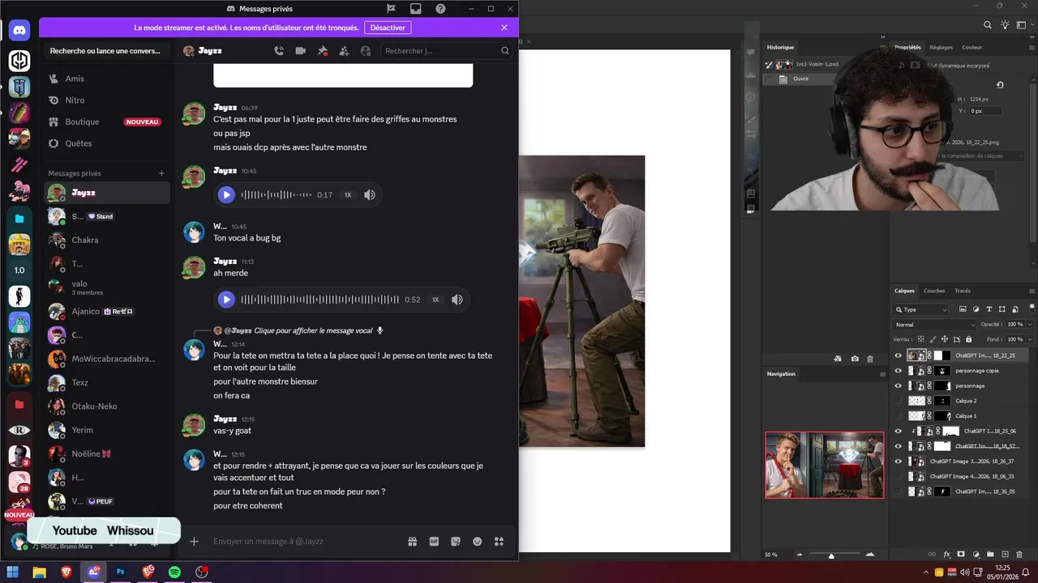Create a new private message with plus

pos(161,173)
